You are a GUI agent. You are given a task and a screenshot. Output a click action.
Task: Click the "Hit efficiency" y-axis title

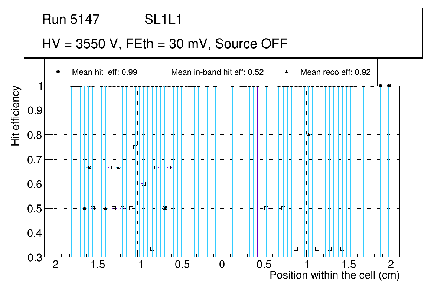(x=16, y=116)
